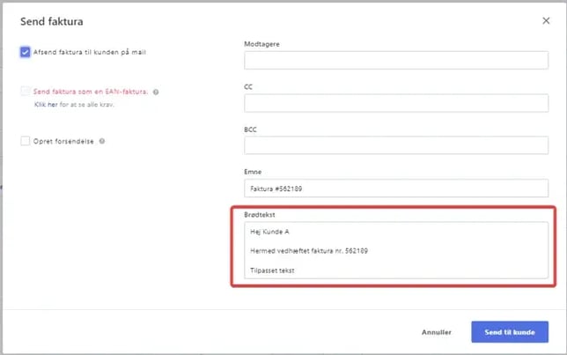Viewport: 567px width, 355px height.
Task: Close the Send faktura dialog
Action: [546, 20]
